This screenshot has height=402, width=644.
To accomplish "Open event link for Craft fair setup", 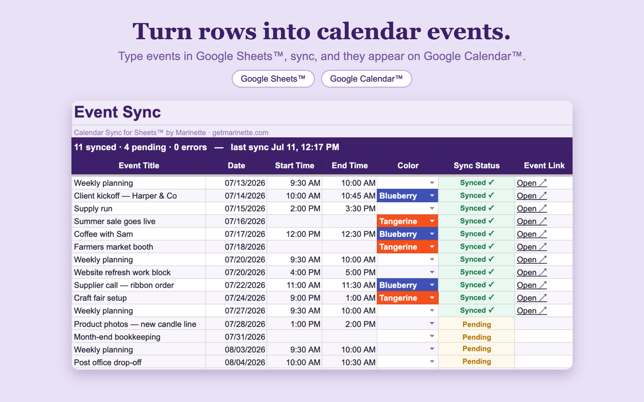I will click(532, 298).
